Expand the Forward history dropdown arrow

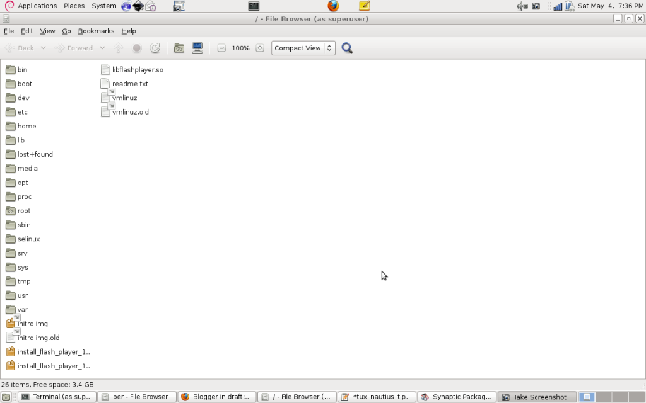click(x=102, y=48)
